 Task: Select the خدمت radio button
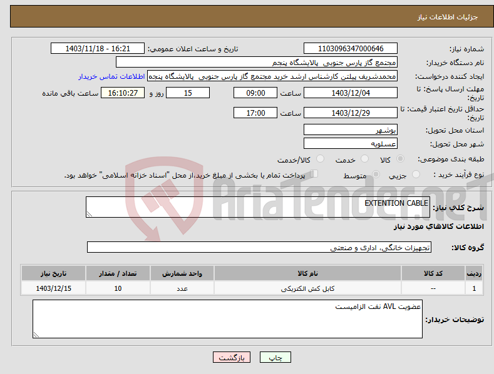point(364,159)
